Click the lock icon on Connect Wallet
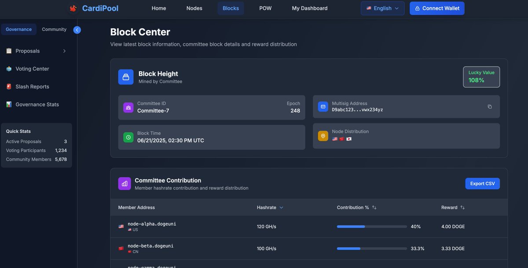Screen dimensions: 528x268 [418, 8]
